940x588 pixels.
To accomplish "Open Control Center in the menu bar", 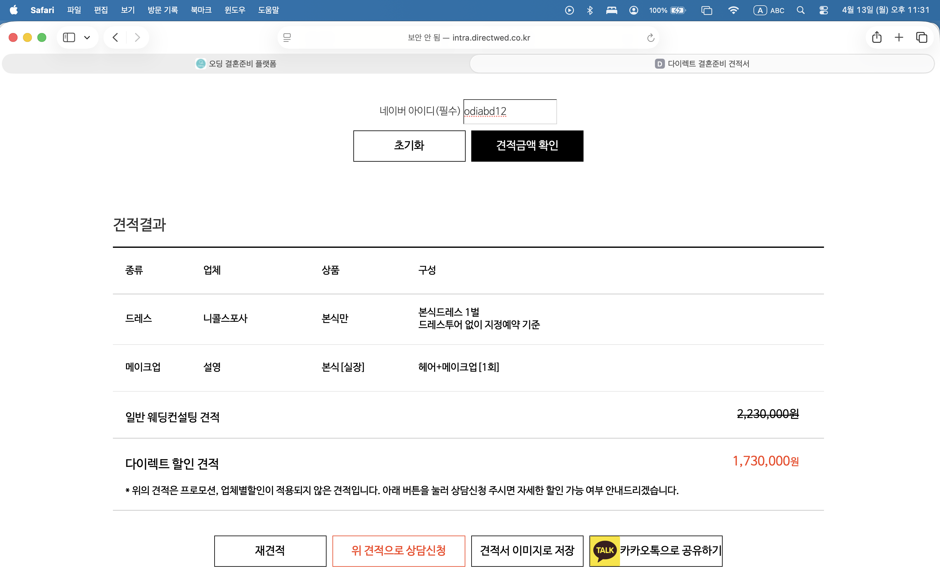I will coord(824,10).
